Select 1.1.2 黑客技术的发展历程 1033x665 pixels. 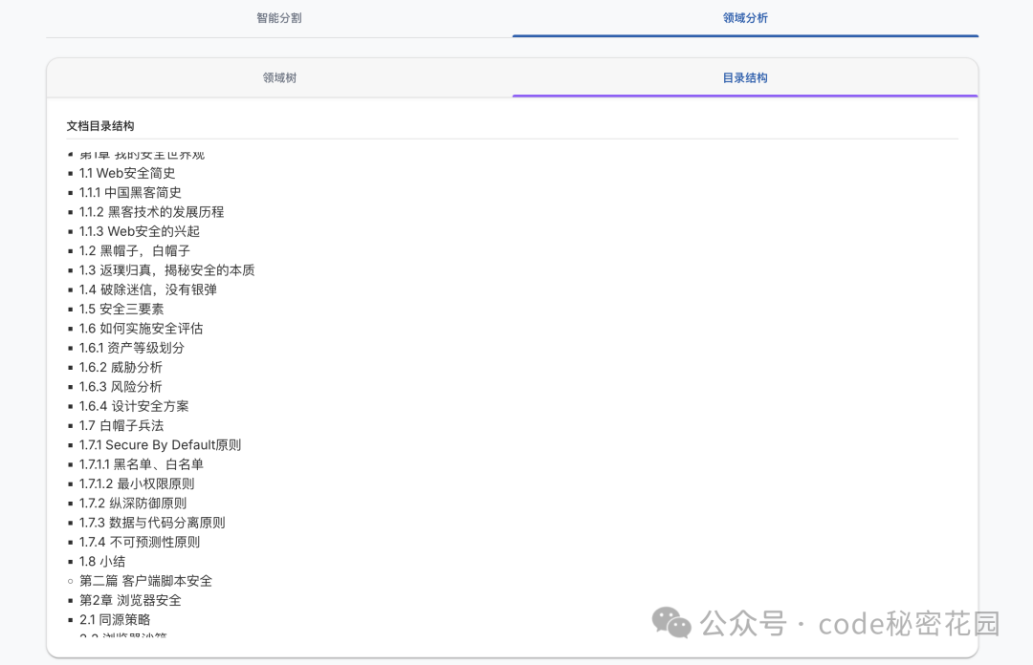pyautogui.click(x=151, y=212)
